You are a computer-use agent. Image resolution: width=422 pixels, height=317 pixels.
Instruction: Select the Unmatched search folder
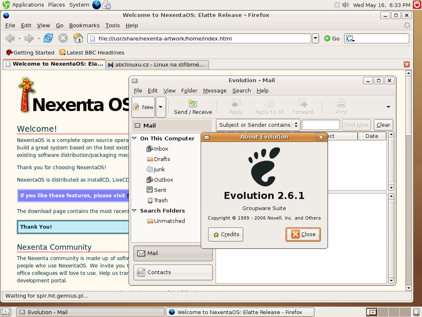point(166,221)
